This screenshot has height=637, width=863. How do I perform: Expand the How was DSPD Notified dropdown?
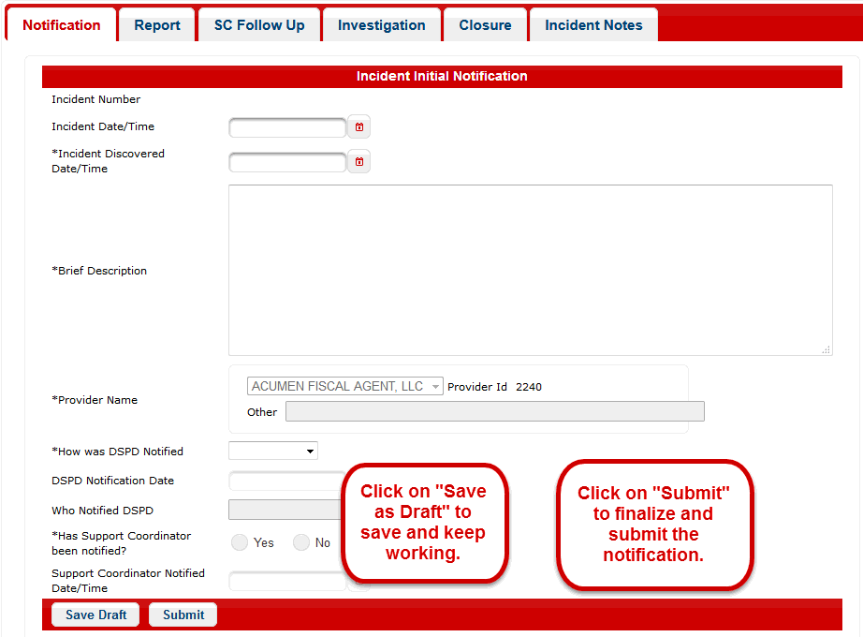point(273,452)
